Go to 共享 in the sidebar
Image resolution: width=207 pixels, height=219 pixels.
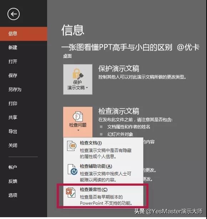(x=24, y=117)
